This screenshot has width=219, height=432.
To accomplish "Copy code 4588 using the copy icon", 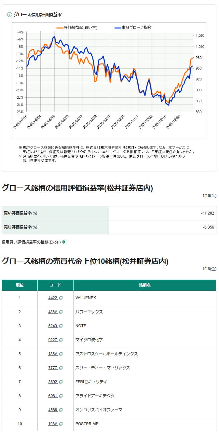I will pos(61,410).
